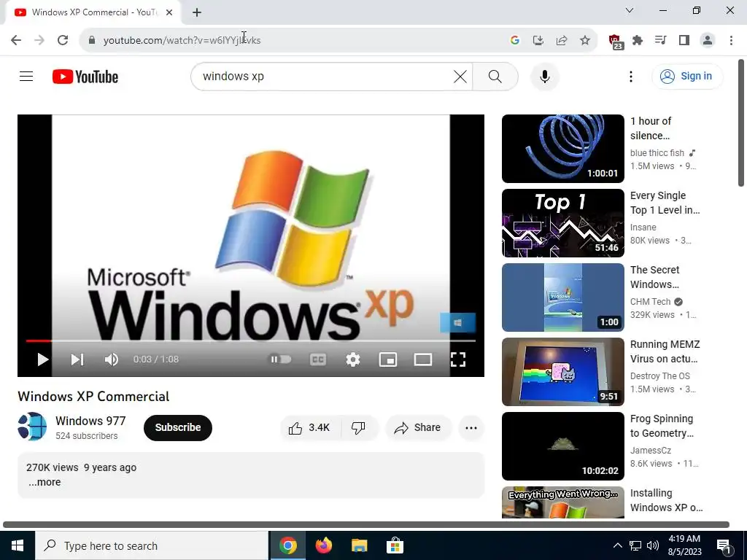
Task: Click the taskbar 'Type here to search' box
Action: (x=152, y=545)
